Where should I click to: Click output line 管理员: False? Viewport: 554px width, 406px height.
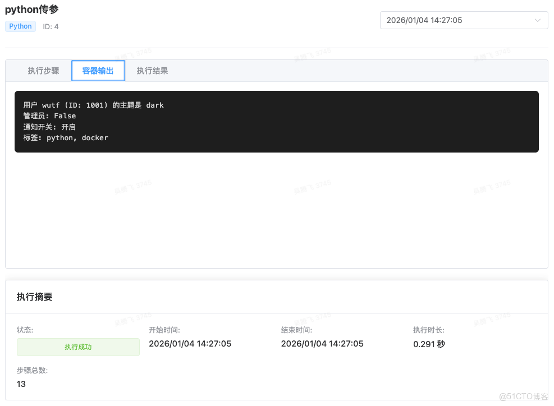click(49, 116)
